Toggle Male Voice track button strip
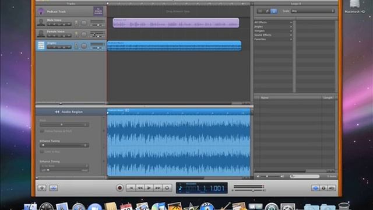This screenshot has height=210, width=373. (x=59, y=24)
